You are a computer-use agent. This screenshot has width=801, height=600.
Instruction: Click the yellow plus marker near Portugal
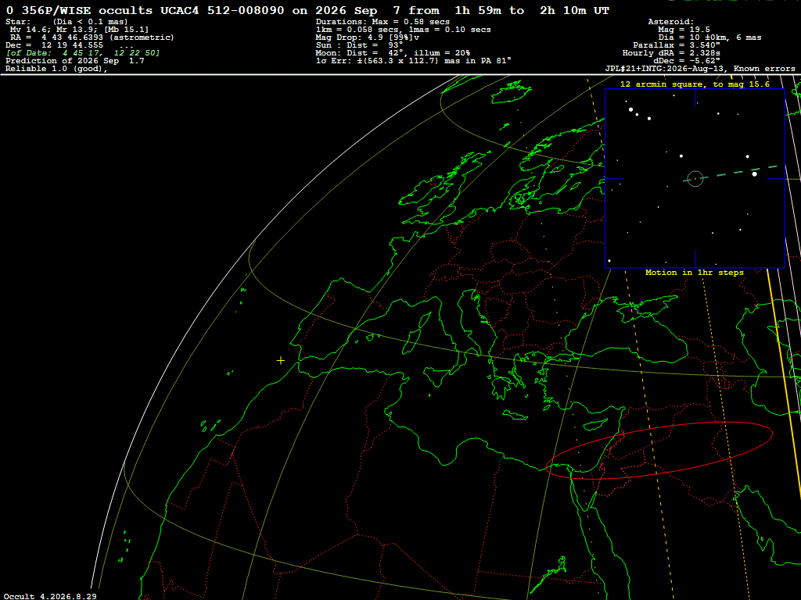pos(281,361)
